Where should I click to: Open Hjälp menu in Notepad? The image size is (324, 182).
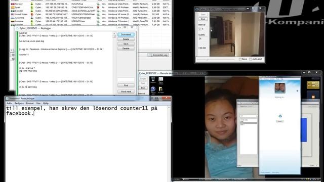point(46,103)
